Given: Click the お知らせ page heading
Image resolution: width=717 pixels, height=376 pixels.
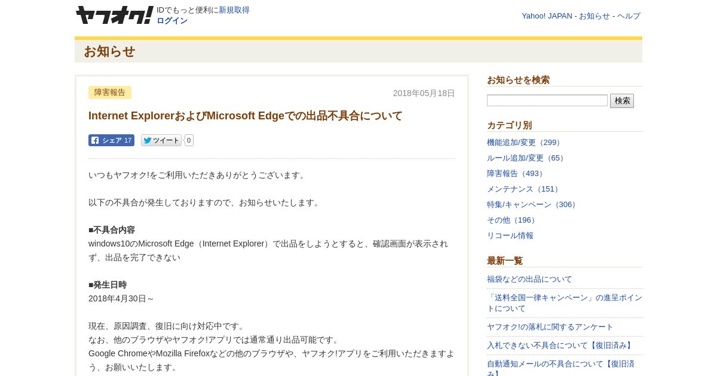Looking at the screenshot, I should [109, 51].
